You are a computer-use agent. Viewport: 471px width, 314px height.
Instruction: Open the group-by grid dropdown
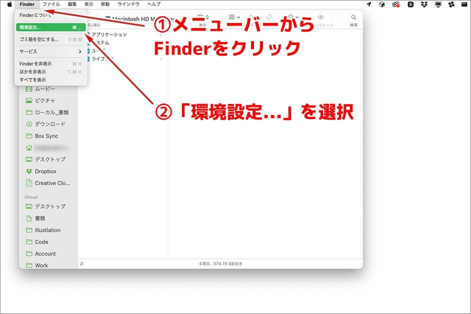tap(234, 17)
